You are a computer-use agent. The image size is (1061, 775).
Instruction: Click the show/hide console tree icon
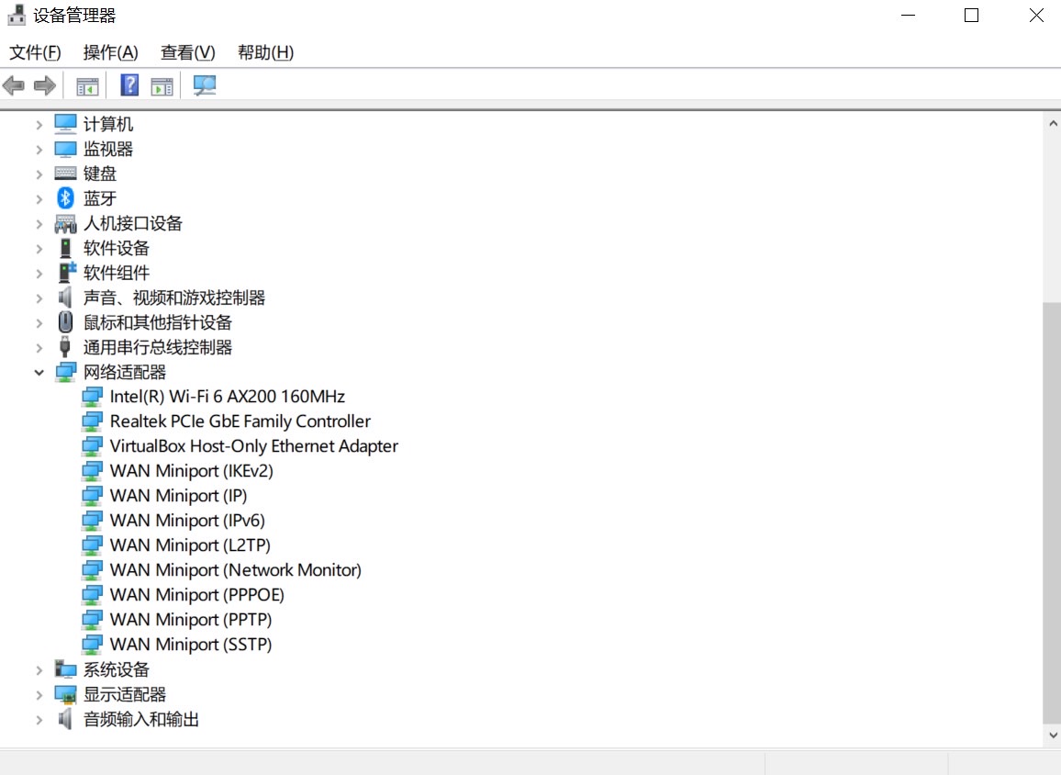pyautogui.click(x=87, y=86)
